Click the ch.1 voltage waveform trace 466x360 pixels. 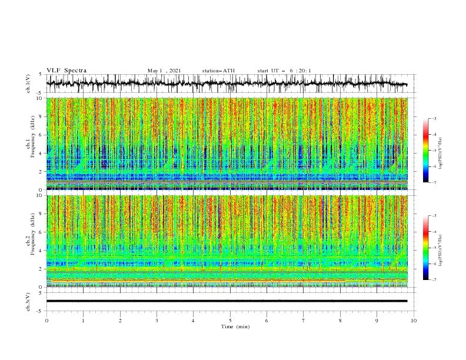pyautogui.click(x=227, y=84)
